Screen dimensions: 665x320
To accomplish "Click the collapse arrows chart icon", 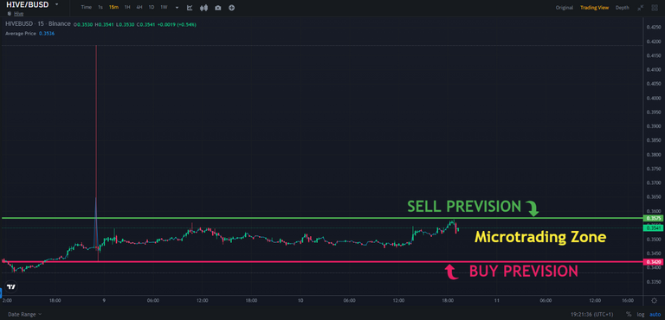I will 641,8.
